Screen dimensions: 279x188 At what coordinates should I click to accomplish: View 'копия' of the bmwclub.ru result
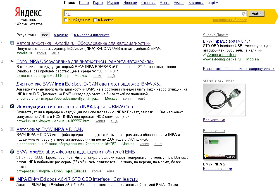click(x=100, y=121)
